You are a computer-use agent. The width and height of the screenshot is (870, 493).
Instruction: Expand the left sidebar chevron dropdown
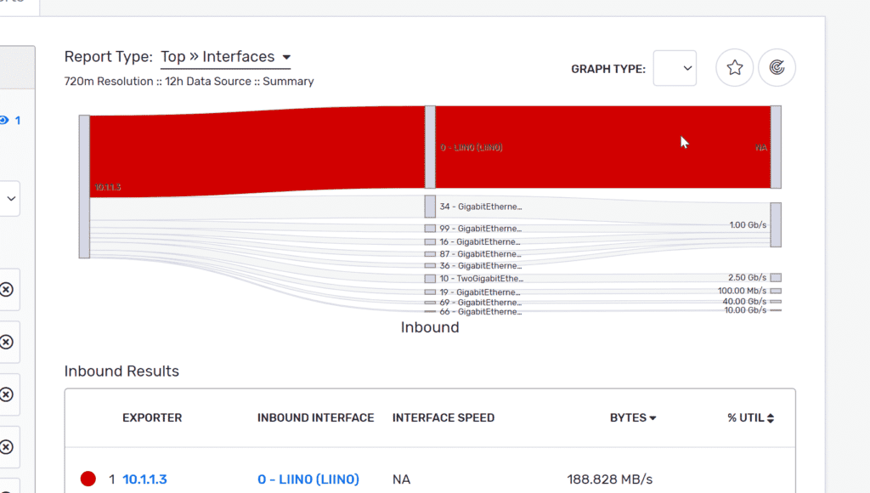coord(10,199)
